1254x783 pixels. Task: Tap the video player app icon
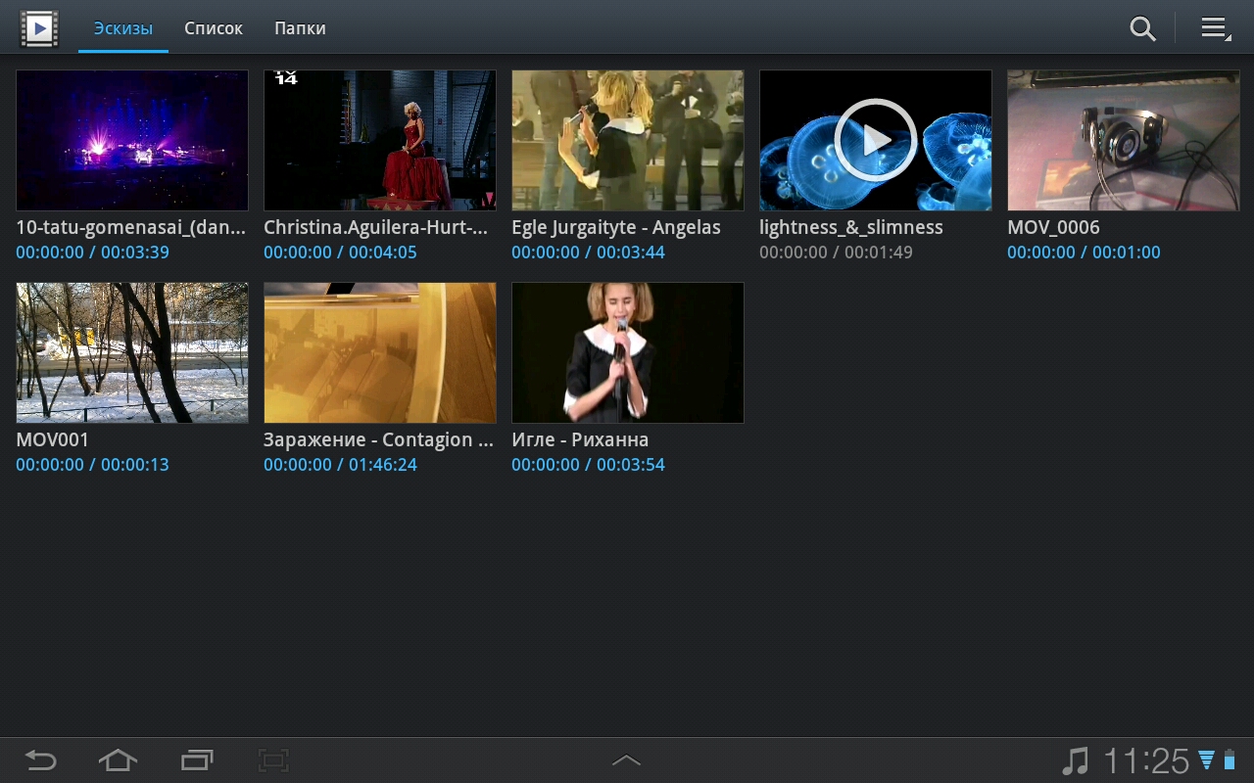39,28
